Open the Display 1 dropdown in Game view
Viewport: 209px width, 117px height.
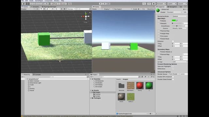(x=108, y=9)
